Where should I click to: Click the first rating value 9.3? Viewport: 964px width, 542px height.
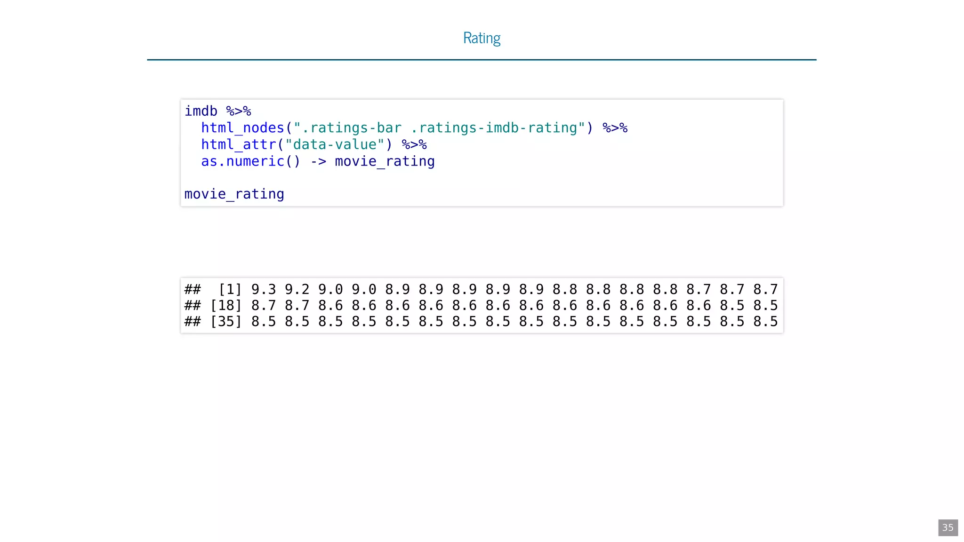coord(264,289)
